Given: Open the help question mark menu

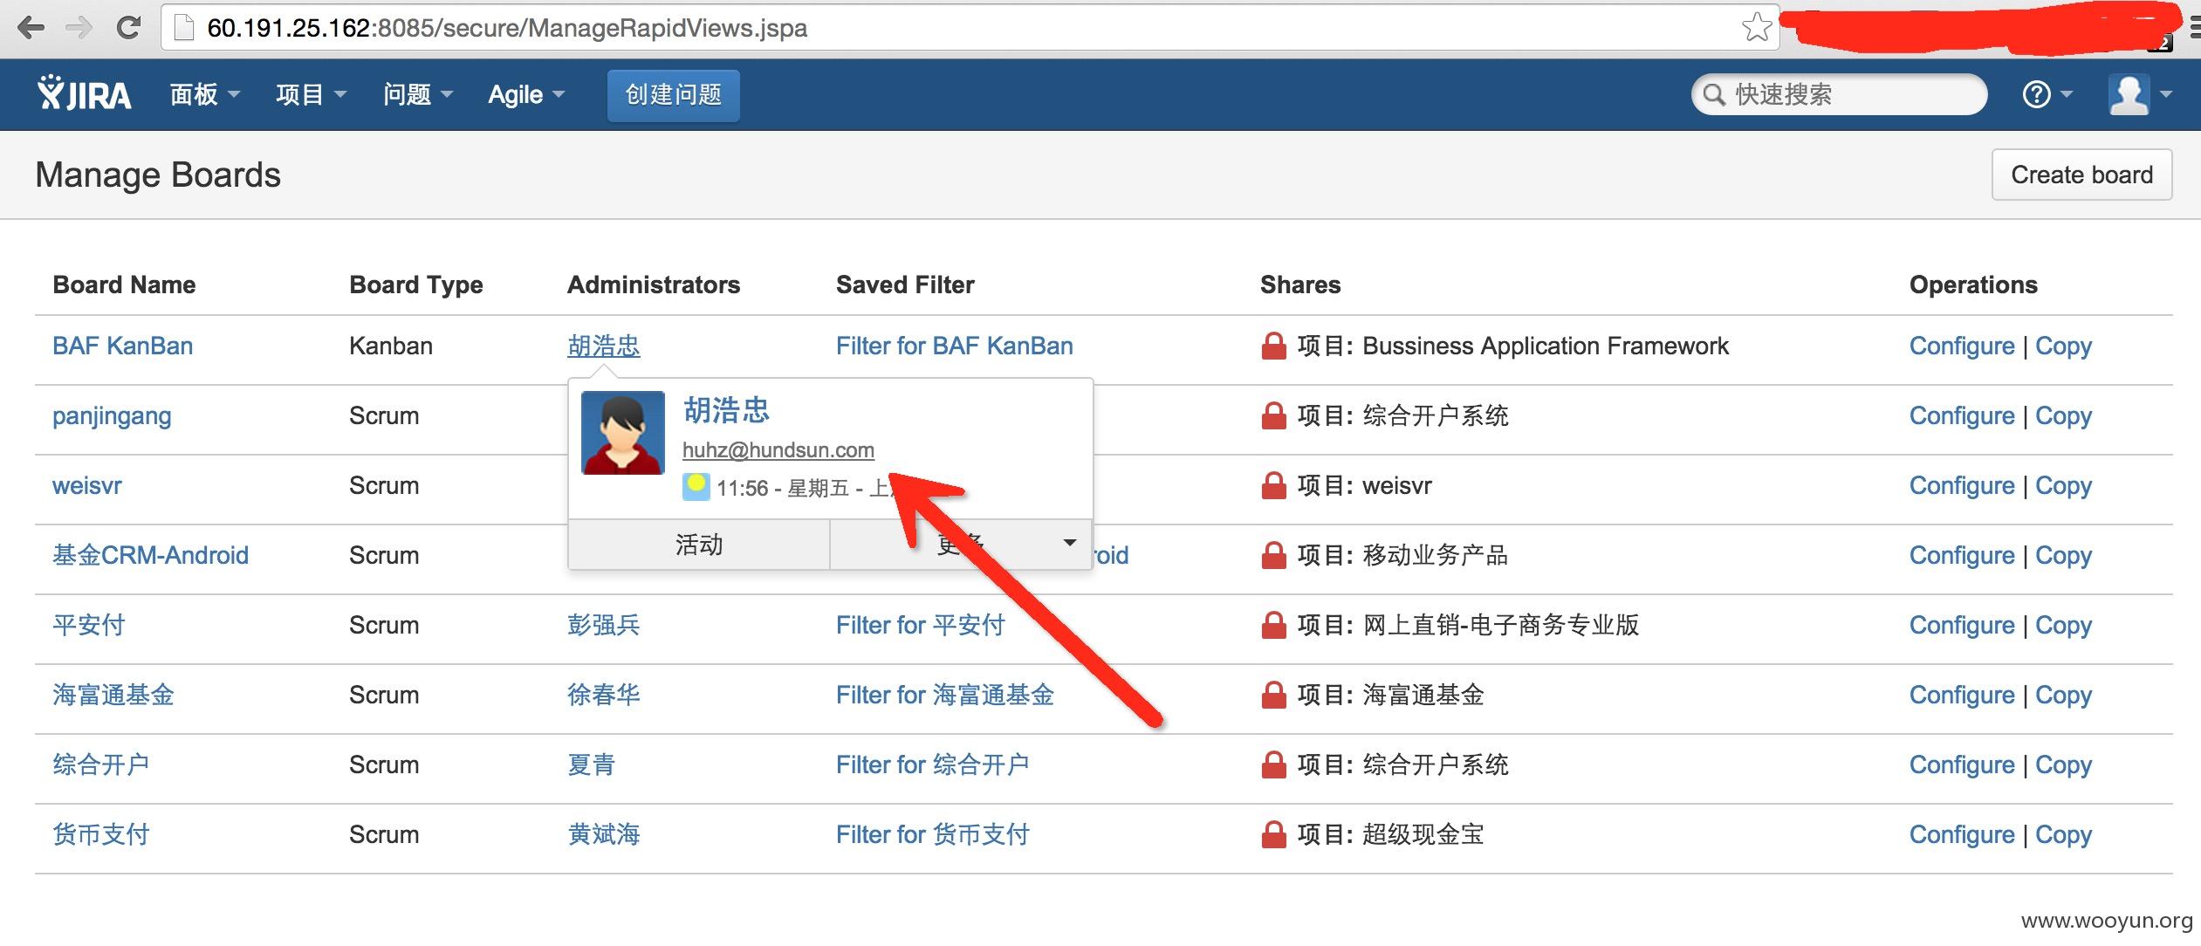Looking at the screenshot, I should 2047,94.
